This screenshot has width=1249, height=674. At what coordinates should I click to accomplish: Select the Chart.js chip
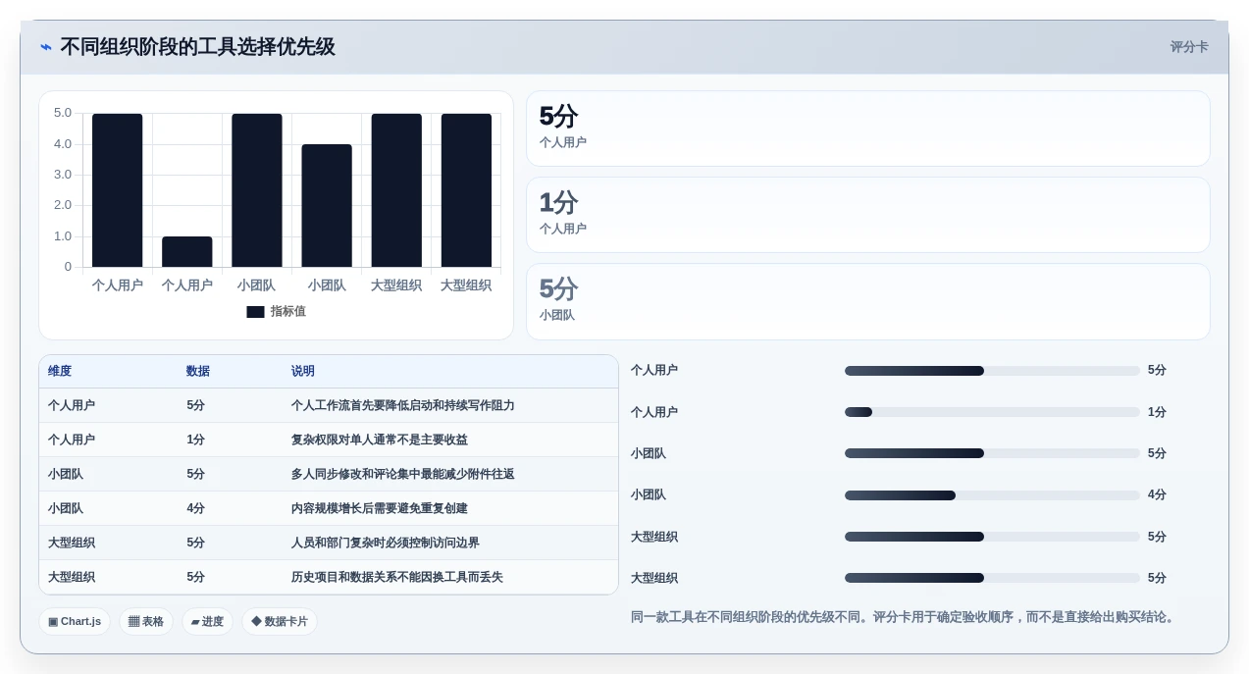coord(75,621)
